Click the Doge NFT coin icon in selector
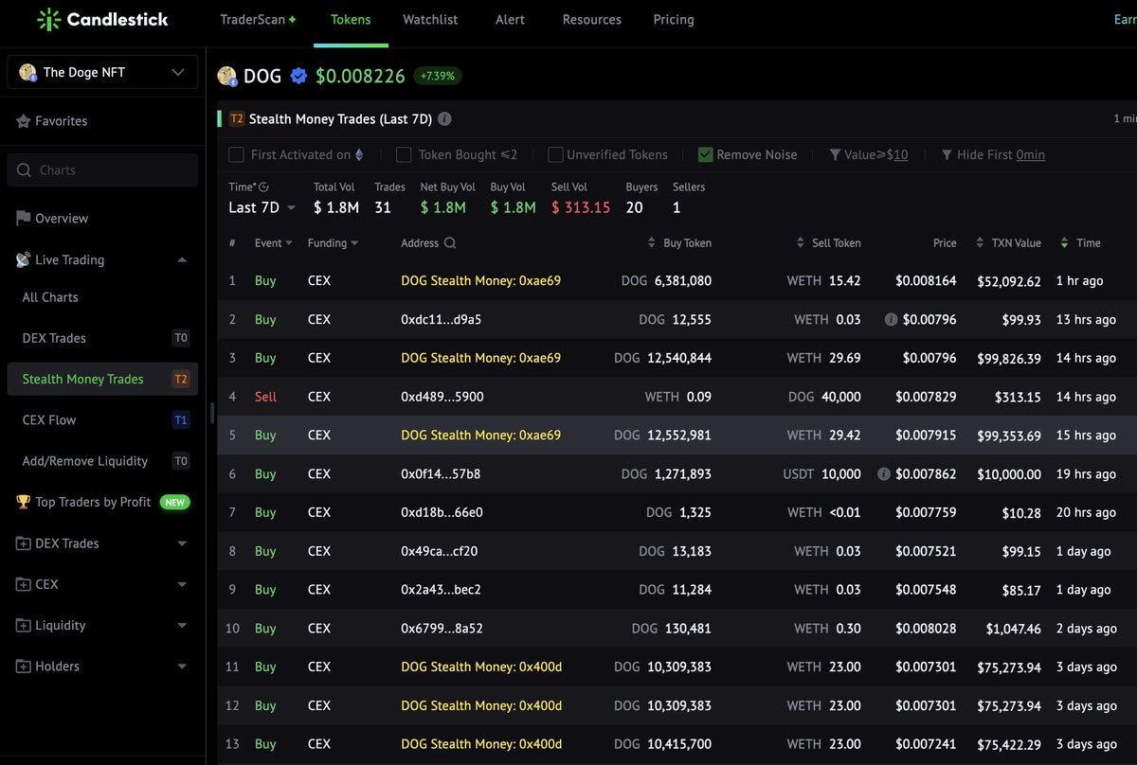Screen dimensions: 1137x765 27,72
